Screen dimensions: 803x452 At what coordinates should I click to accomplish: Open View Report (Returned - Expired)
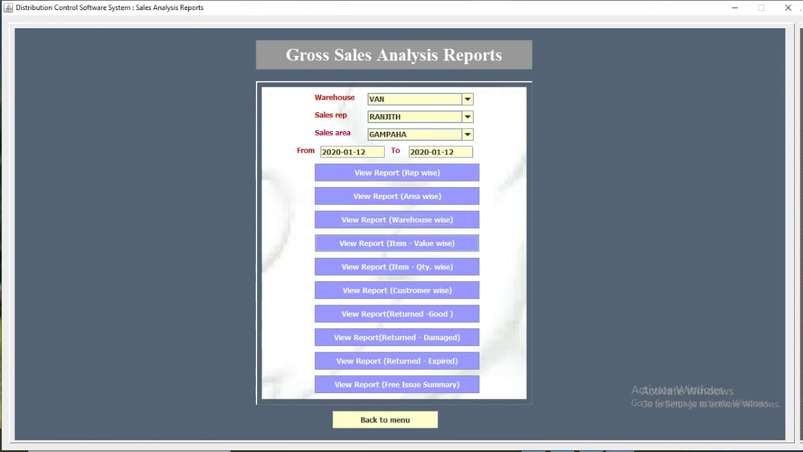pos(397,361)
